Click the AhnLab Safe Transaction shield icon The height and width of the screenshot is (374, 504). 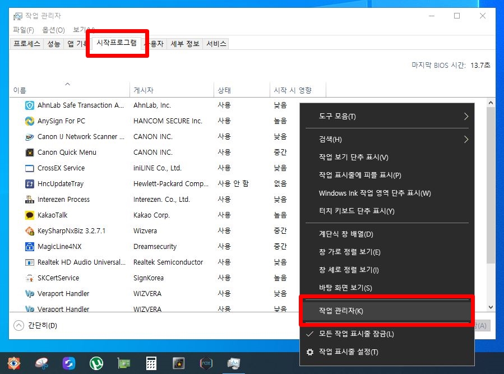(x=30, y=105)
